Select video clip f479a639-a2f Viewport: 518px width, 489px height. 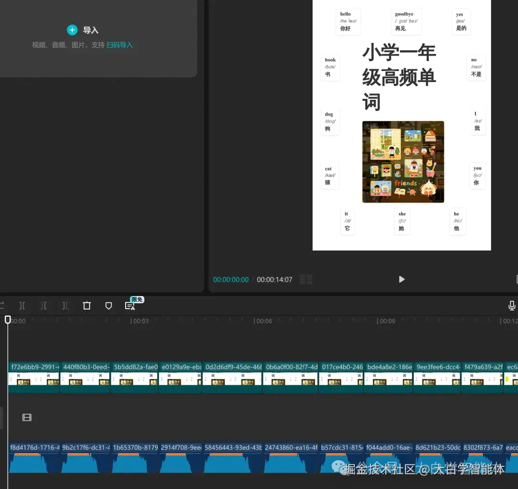[482, 377]
